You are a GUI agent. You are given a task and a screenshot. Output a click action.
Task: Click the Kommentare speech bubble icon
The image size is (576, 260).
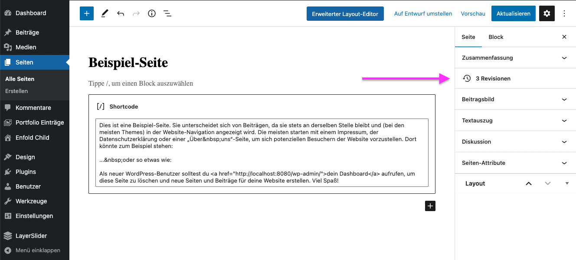[8, 108]
